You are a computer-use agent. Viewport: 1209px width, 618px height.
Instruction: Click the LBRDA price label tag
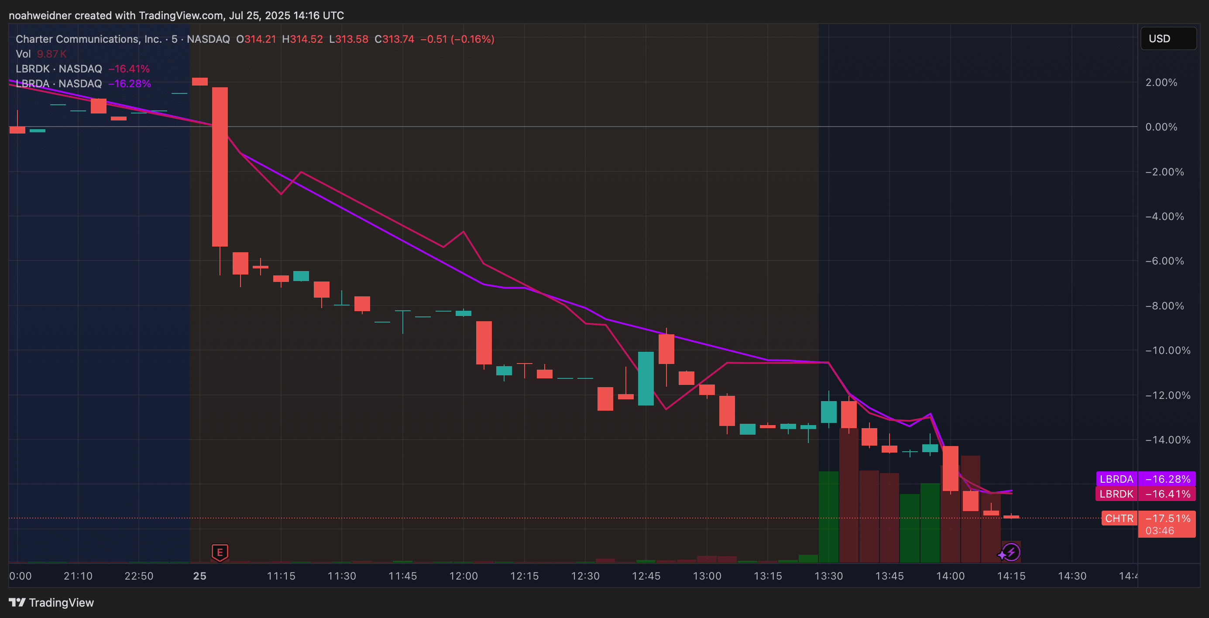point(1116,479)
